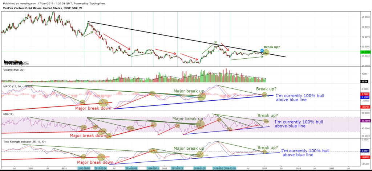The width and height of the screenshot is (372, 171).
Task: Click the -0.5000 True Strength axis label
Action: click(365, 164)
